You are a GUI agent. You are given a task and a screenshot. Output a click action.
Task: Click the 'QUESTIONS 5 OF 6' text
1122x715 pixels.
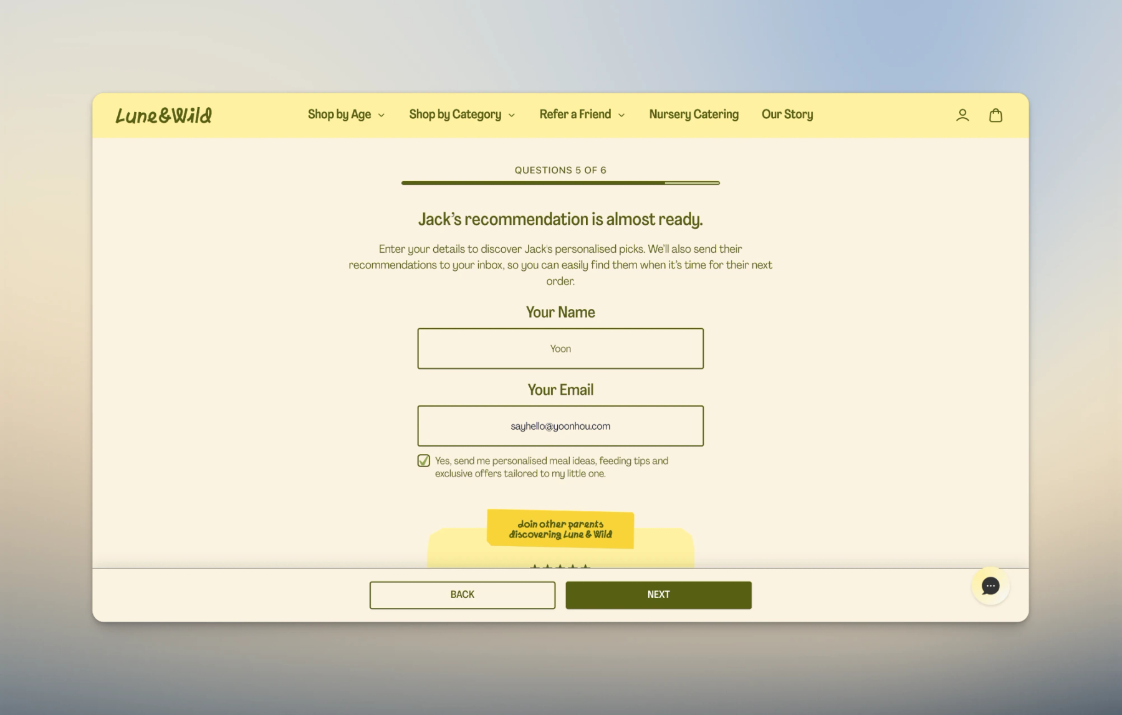click(x=560, y=170)
